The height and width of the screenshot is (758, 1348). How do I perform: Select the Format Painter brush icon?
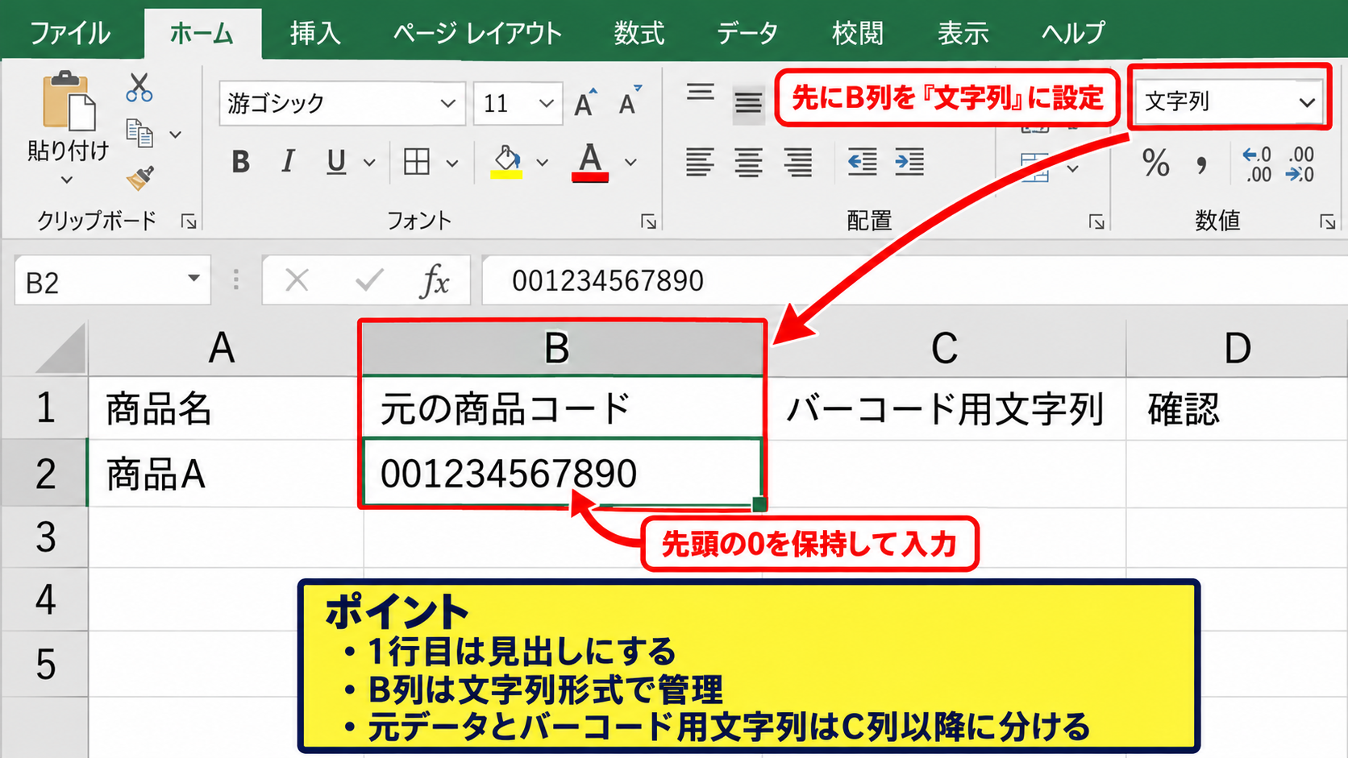tap(140, 178)
